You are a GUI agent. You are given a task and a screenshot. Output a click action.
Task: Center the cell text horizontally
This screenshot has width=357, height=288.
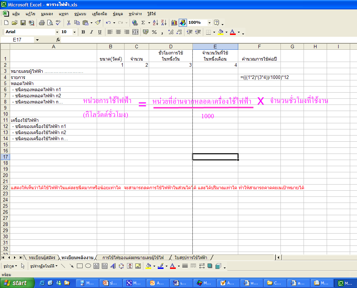[x=118, y=32]
